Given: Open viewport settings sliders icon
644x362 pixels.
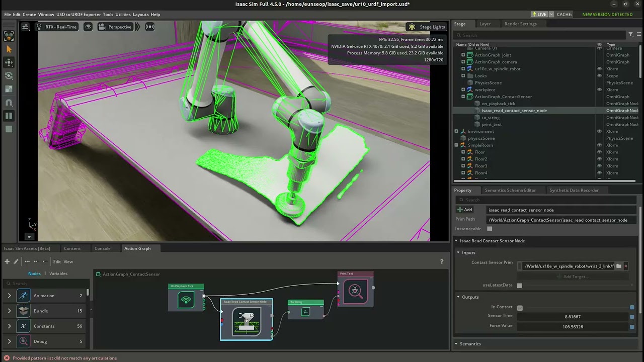Looking at the screenshot, I should (25, 27).
